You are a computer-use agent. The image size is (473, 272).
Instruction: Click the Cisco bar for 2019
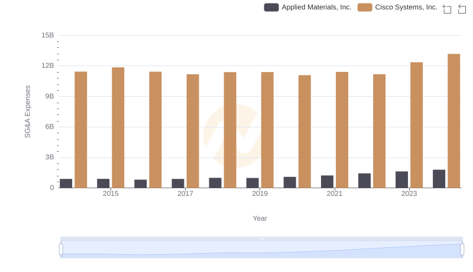267,130
